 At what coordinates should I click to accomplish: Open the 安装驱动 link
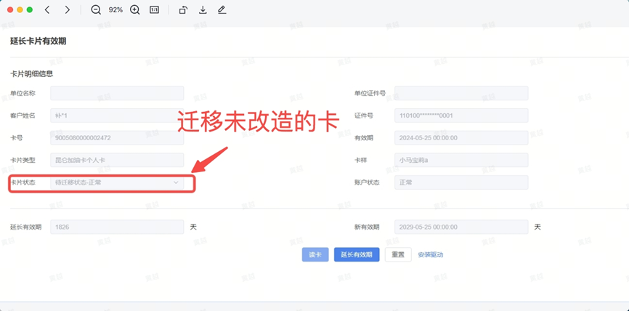[x=430, y=255]
